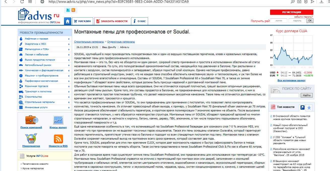Click the site search text field

[x=284, y=95]
